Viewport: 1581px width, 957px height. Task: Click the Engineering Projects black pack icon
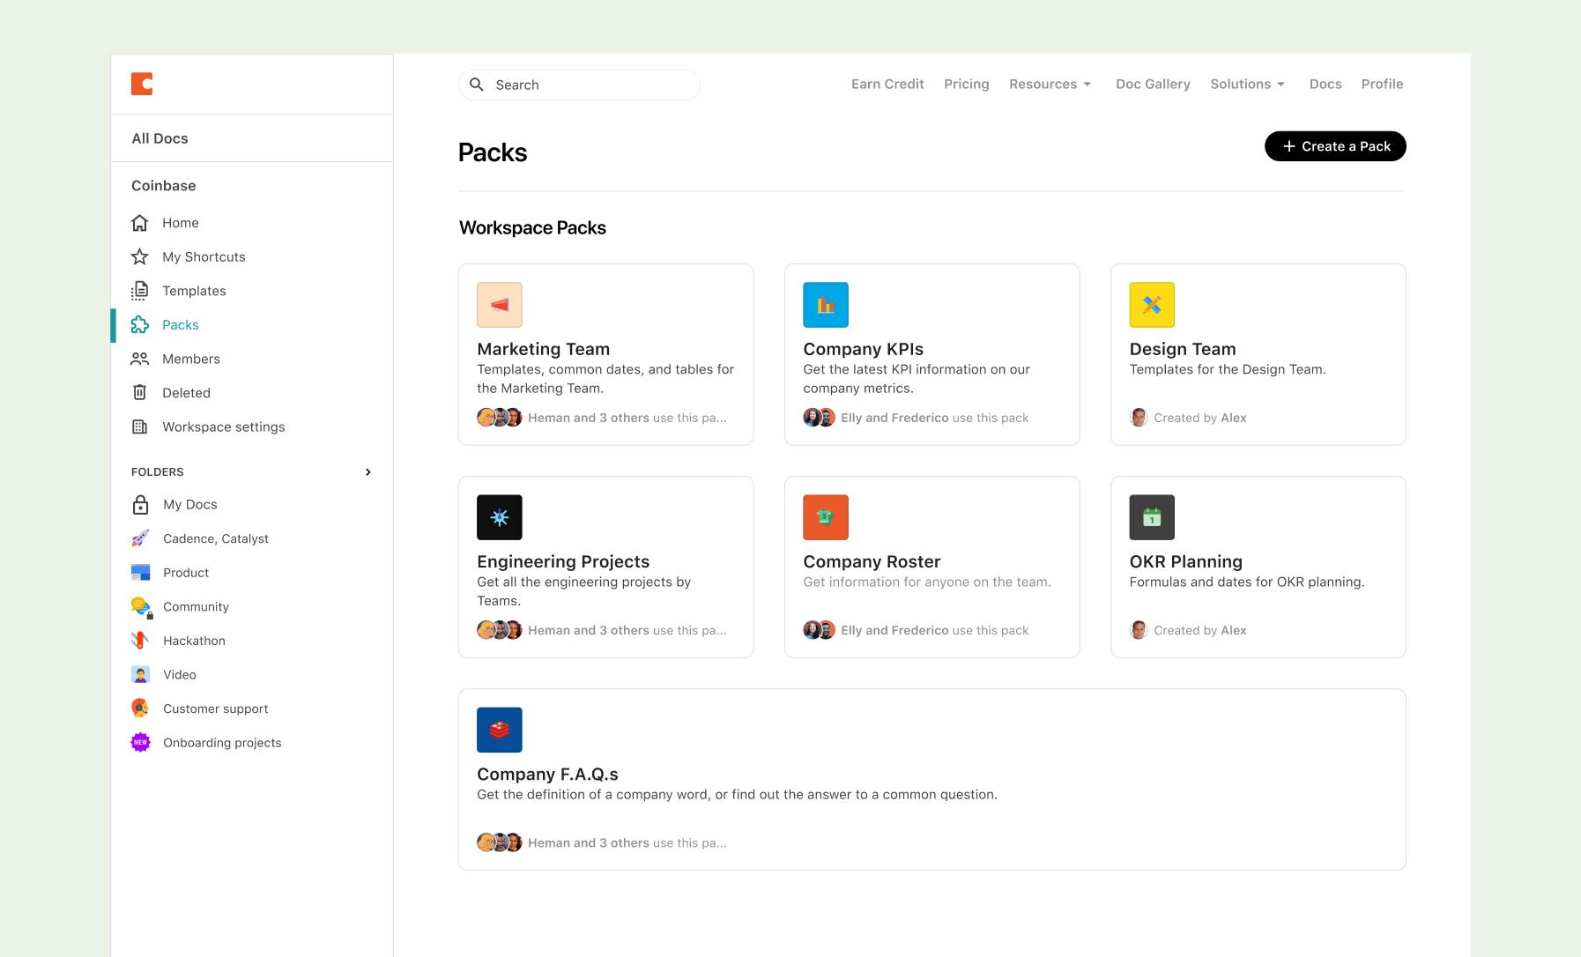(500, 517)
